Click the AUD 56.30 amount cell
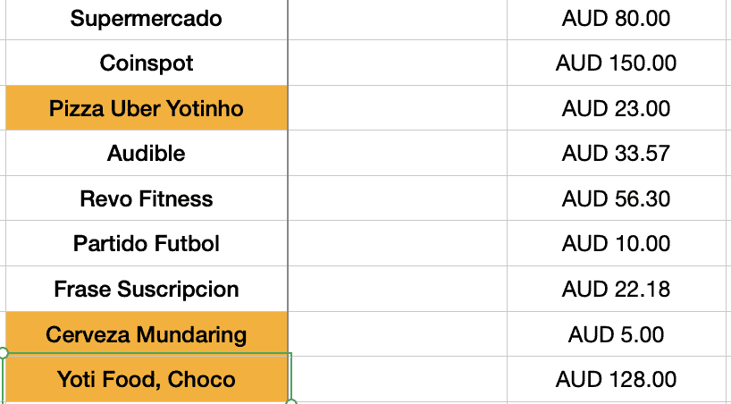Screen dimensions: 731x404 click(x=616, y=198)
